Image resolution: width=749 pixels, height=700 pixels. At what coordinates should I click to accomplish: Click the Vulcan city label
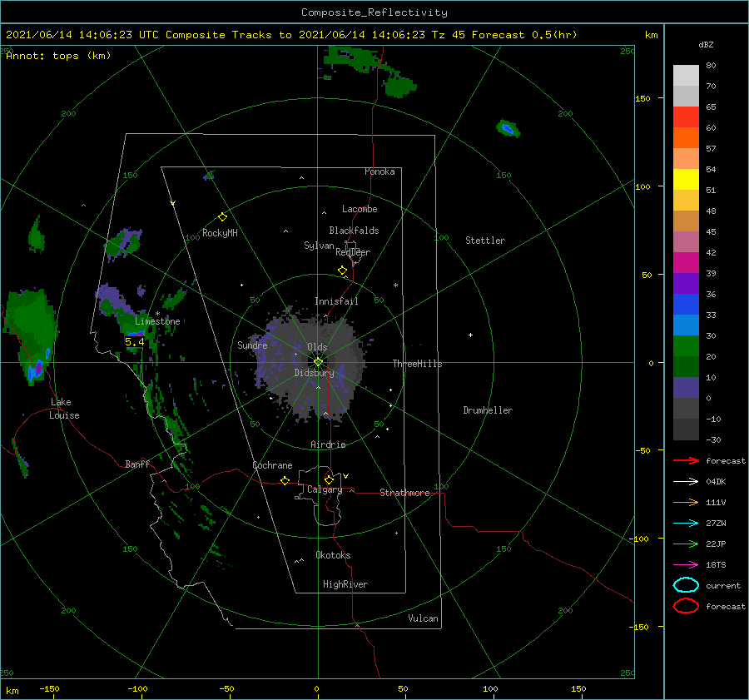(424, 618)
